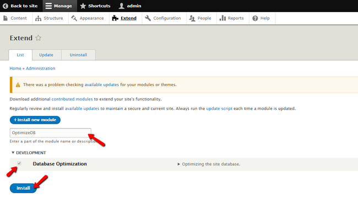
Task: Toggle the Database Optimization checkbox
Action: point(19,163)
